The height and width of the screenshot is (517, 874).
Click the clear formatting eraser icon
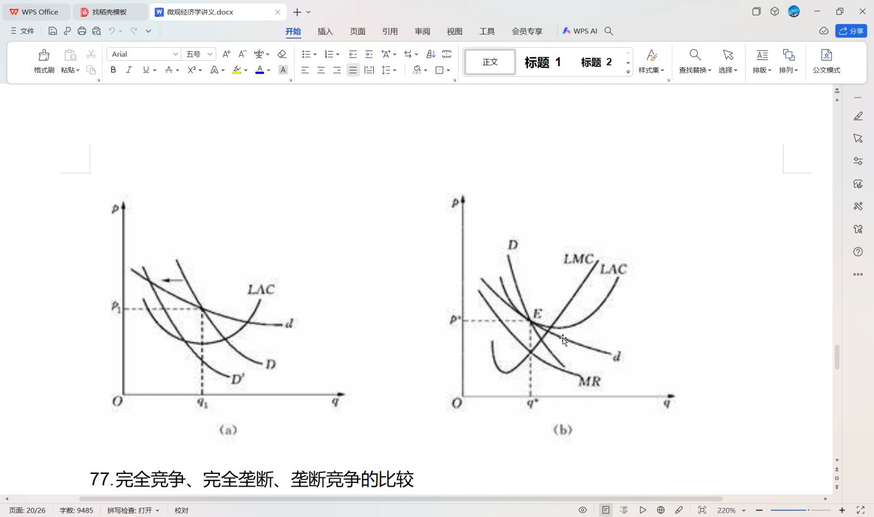click(x=282, y=54)
